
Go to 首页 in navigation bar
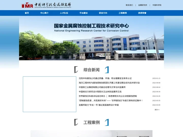coord(27,13)
